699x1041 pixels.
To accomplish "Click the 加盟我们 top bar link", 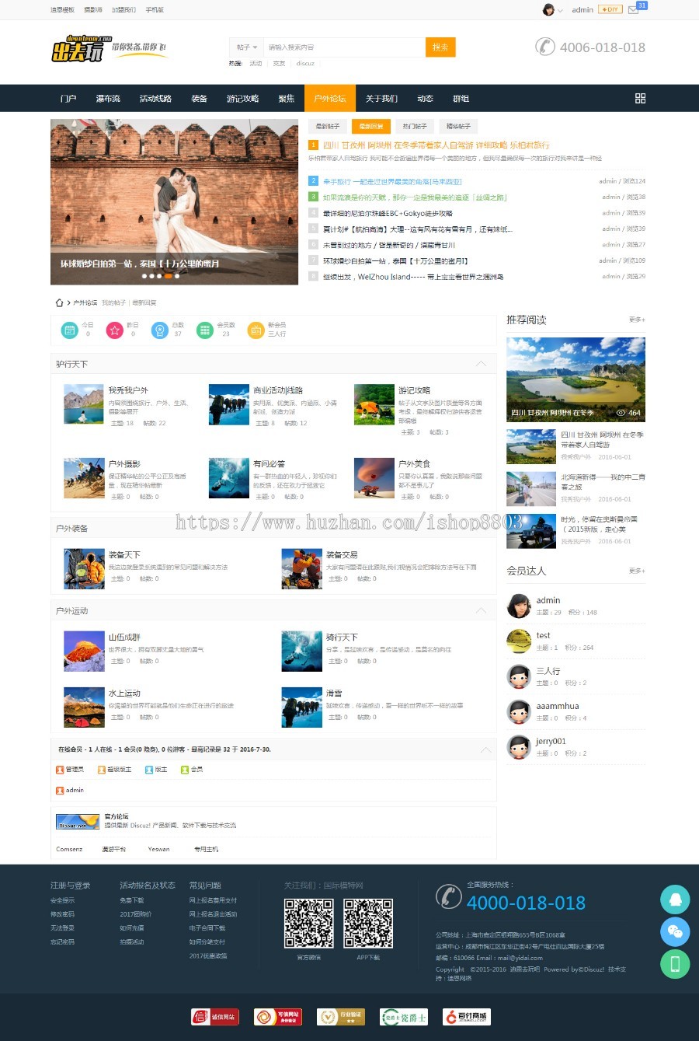I will point(123,10).
